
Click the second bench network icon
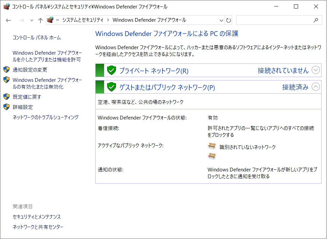pyautogui.click(x=212, y=156)
